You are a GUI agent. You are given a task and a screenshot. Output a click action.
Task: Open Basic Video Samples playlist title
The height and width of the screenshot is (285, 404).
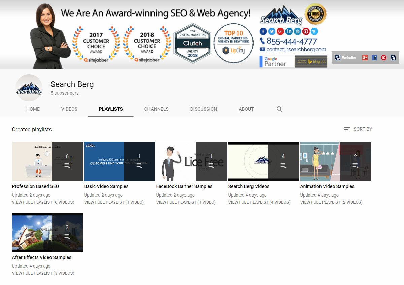coord(106,186)
